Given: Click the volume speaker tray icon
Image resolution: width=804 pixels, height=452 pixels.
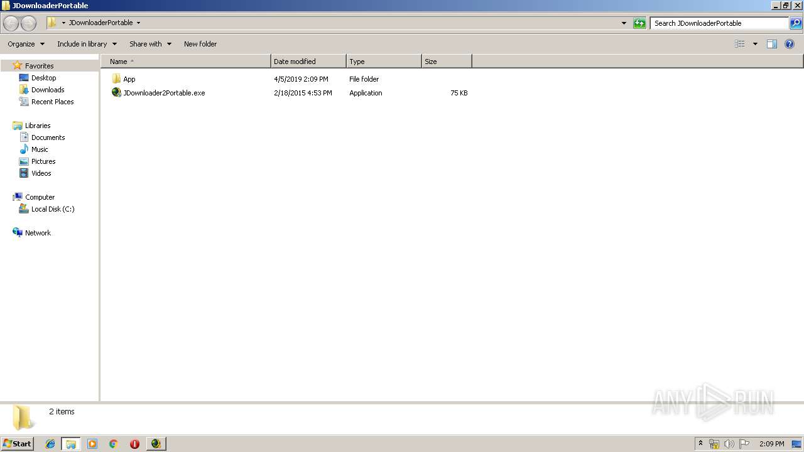Looking at the screenshot, I should (x=729, y=444).
